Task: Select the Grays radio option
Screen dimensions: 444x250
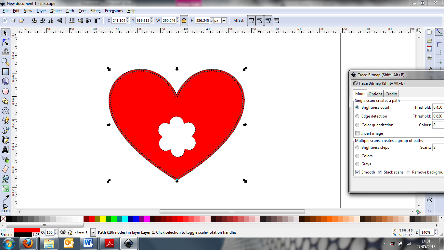Action: (358, 164)
